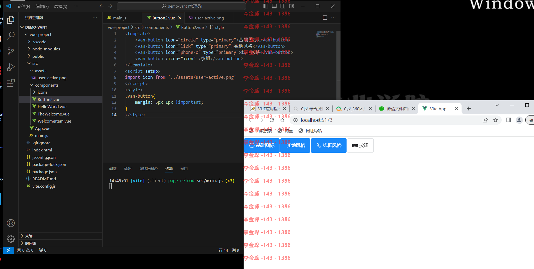Go back with the VS Code navigation arrow
This screenshot has width=534, height=269.
pyautogui.click(x=102, y=6)
